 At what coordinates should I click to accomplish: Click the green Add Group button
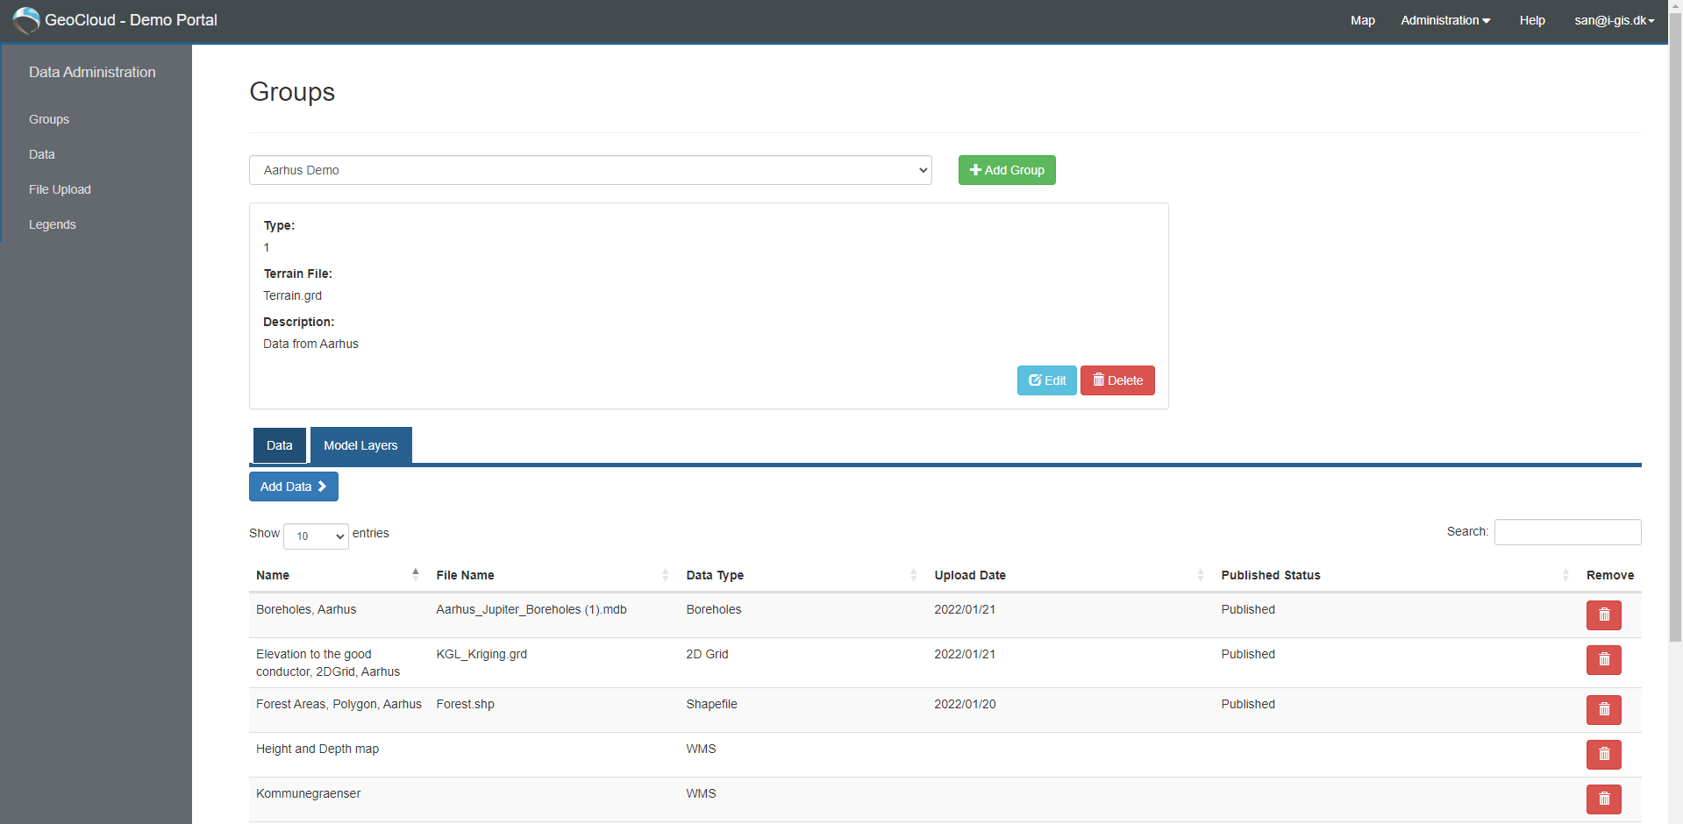(x=1007, y=170)
